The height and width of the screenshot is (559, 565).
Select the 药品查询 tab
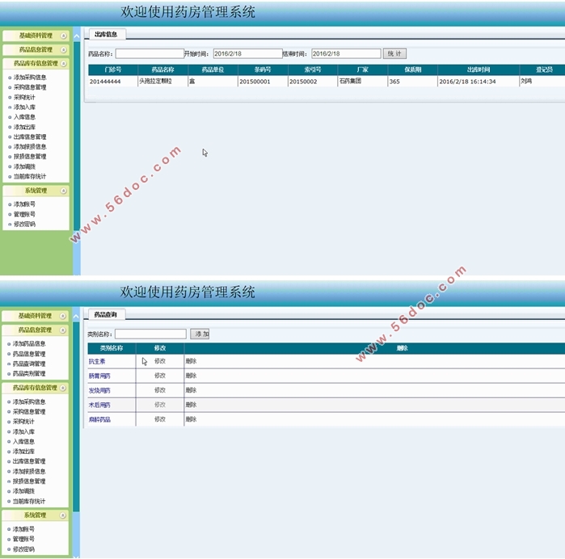pos(106,314)
